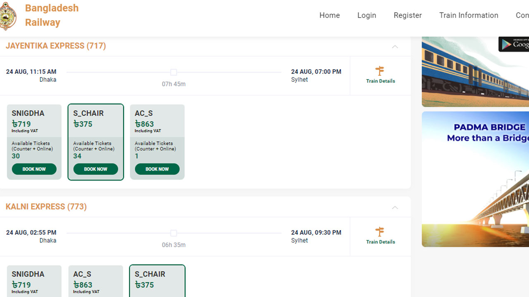
Task: Go to the Login page
Action: coord(367,15)
